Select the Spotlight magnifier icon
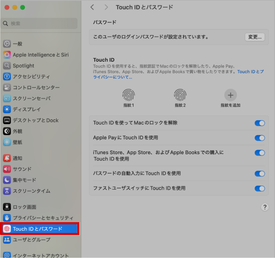Viewport: 275px width, 258px height. click(x=7, y=66)
